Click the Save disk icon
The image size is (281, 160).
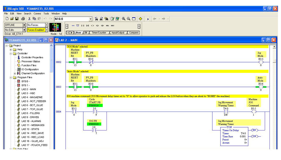[x=17, y=19]
